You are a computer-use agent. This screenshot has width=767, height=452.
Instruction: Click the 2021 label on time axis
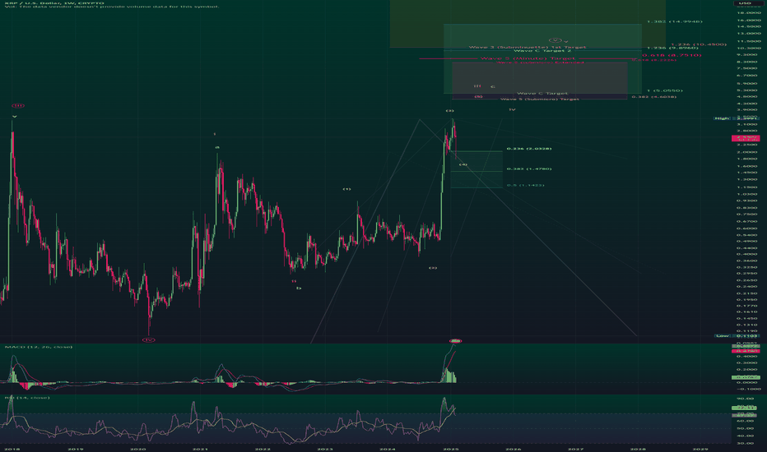coord(200,449)
